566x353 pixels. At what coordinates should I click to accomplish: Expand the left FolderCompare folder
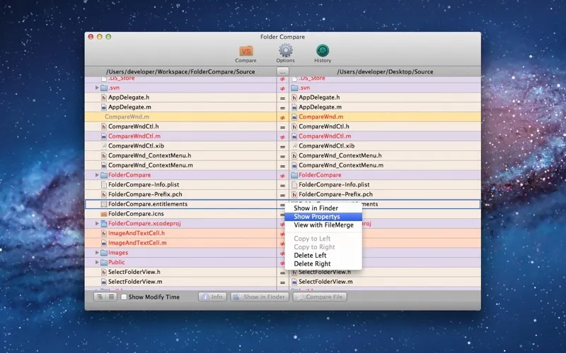click(x=97, y=174)
